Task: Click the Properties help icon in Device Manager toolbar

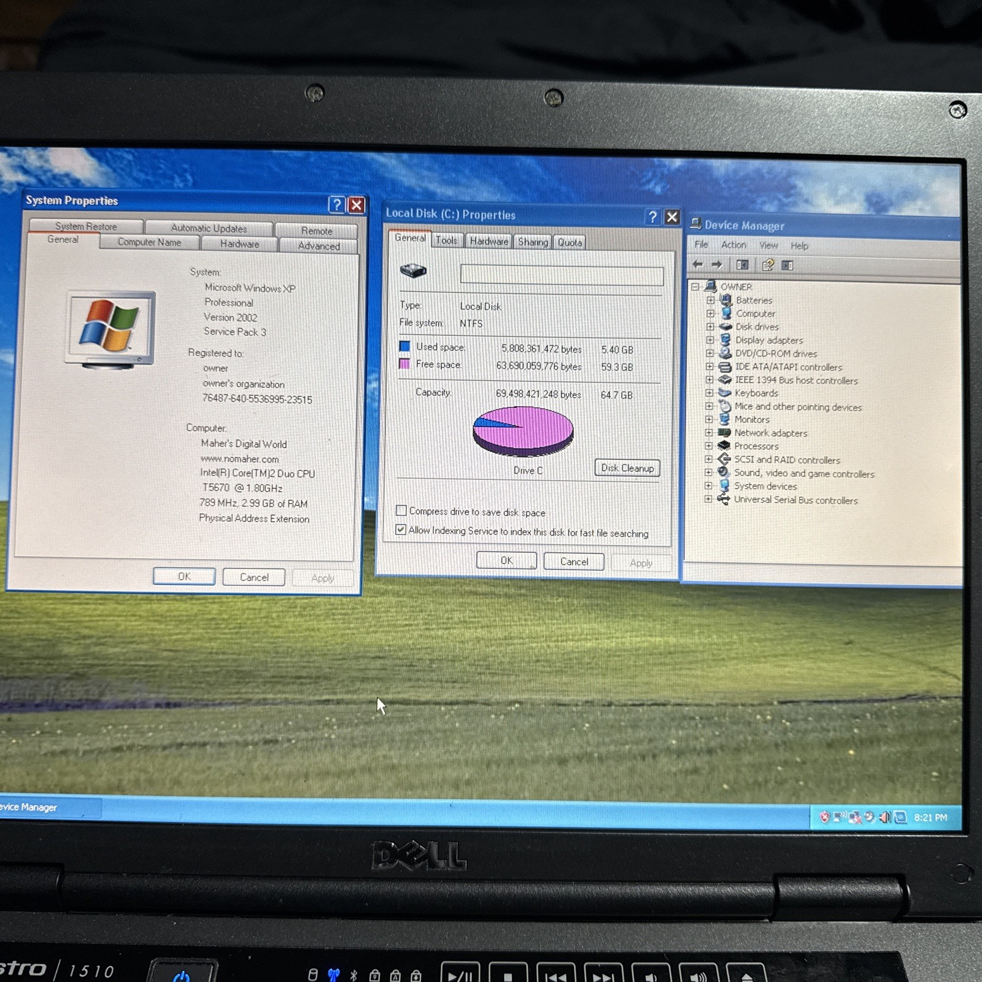Action: 768,265
